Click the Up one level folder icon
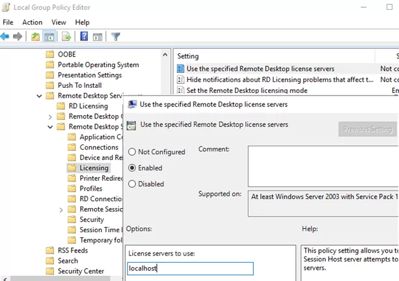Image resolution: width=399 pixels, height=281 pixels. pyautogui.click(x=35, y=36)
